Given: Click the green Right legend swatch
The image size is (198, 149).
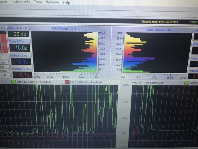Looking at the screenshot, I should 187,83.
